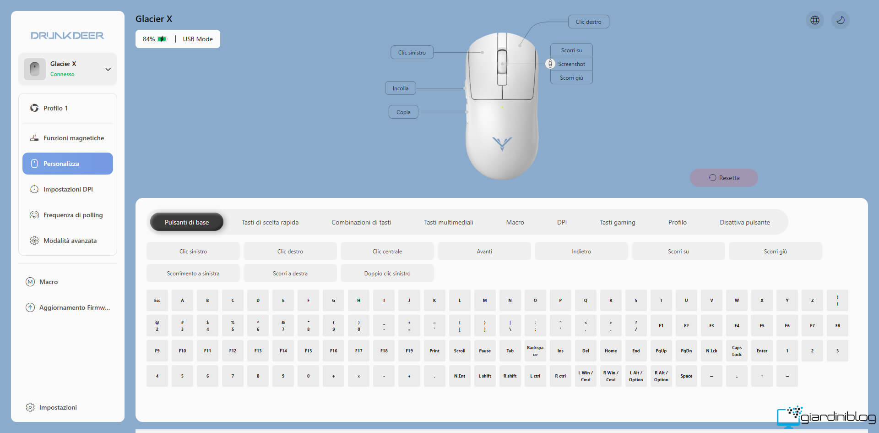Assign Scorrimento a sinistra function

(193, 274)
